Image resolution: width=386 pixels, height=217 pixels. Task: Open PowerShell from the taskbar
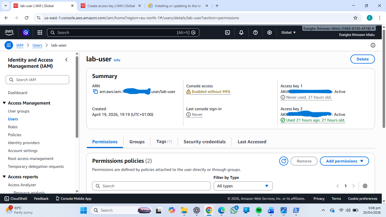pos(296,210)
